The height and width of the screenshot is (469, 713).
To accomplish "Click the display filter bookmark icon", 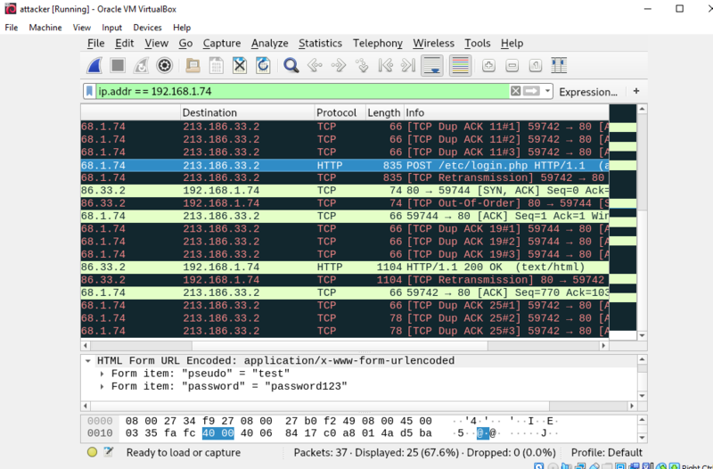I will [x=90, y=92].
